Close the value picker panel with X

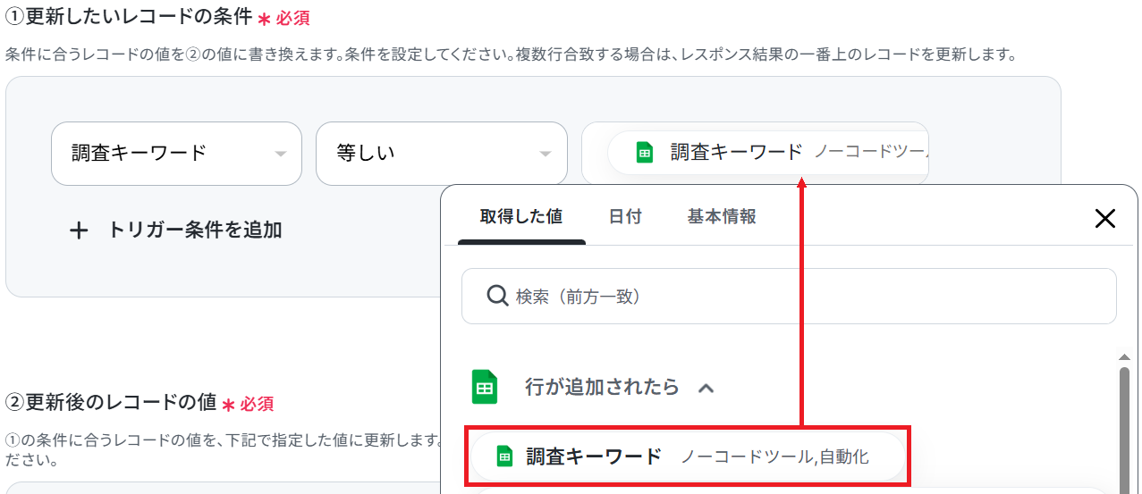[1105, 218]
